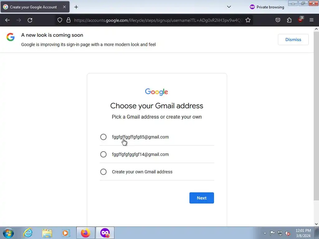The image size is (319, 239).
Task: Open the Windows Start orb
Action: coord(8,233)
